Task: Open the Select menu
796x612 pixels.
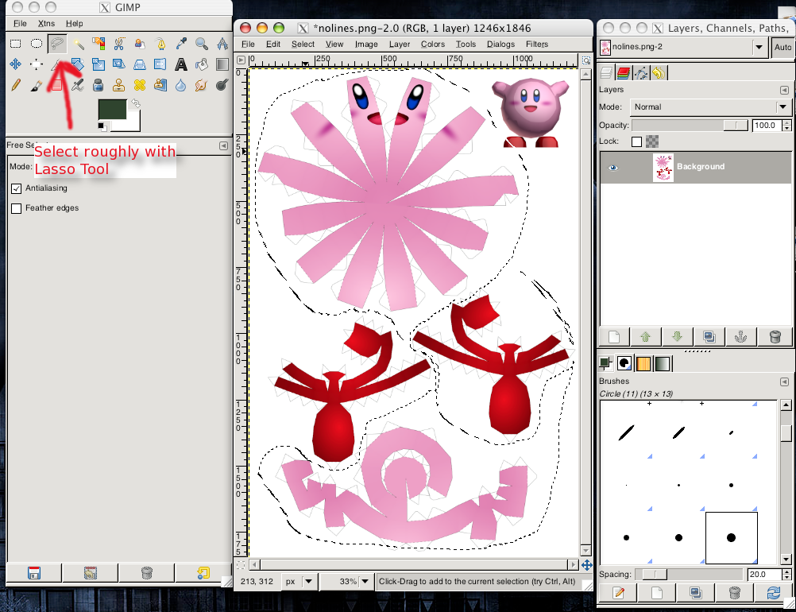Action: point(303,45)
